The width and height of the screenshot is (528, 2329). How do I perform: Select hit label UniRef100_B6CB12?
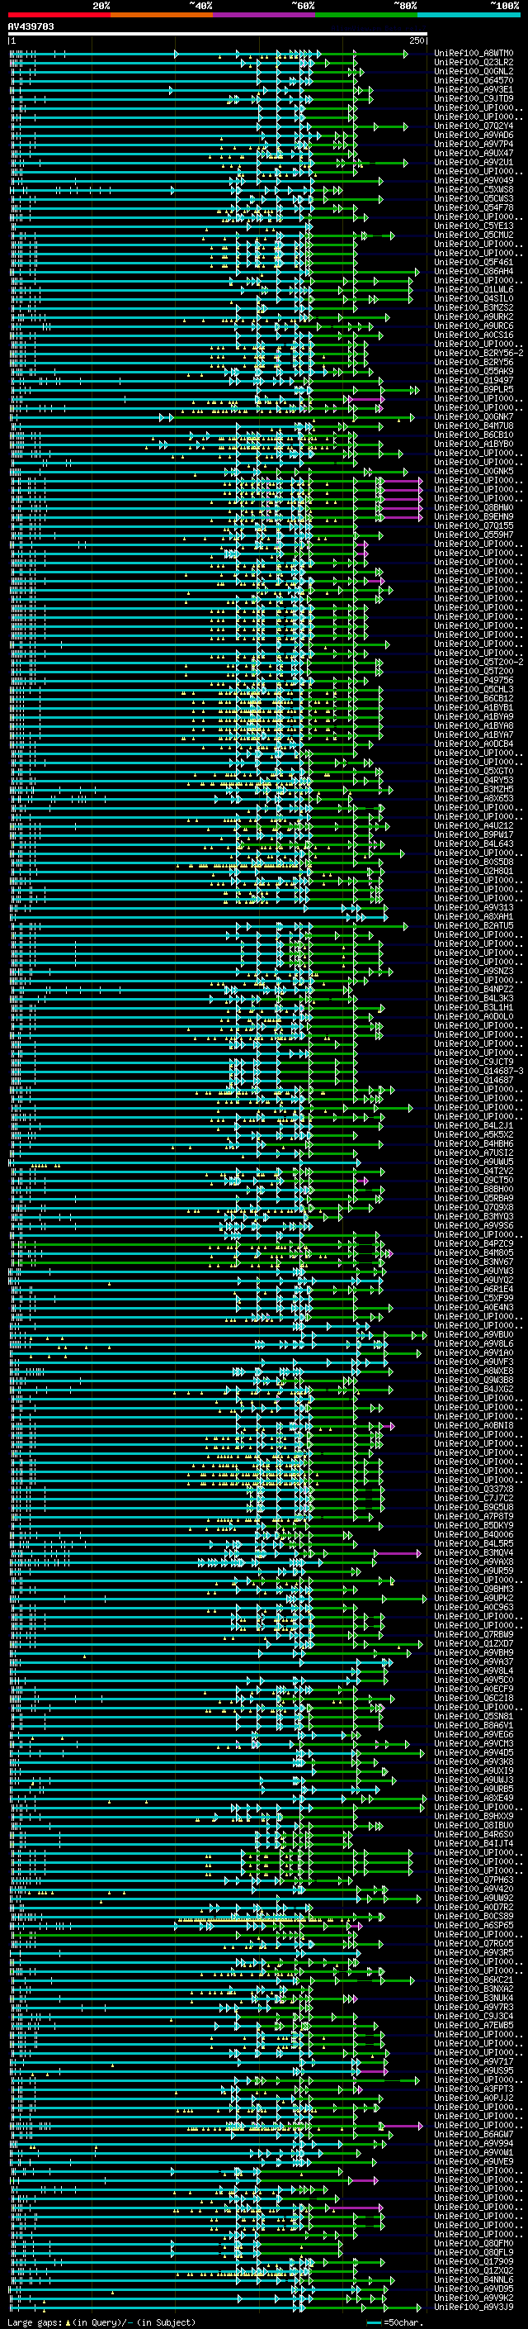474,698
